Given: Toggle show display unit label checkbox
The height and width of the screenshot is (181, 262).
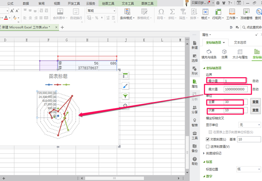Looking at the screenshot, I should (210, 132).
